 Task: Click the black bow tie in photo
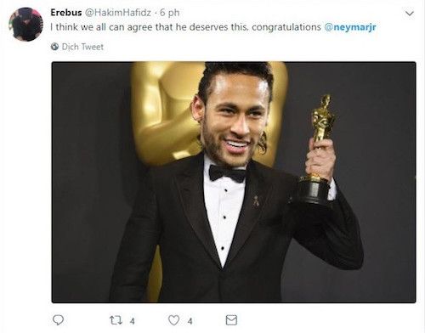click(x=228, y=173)
